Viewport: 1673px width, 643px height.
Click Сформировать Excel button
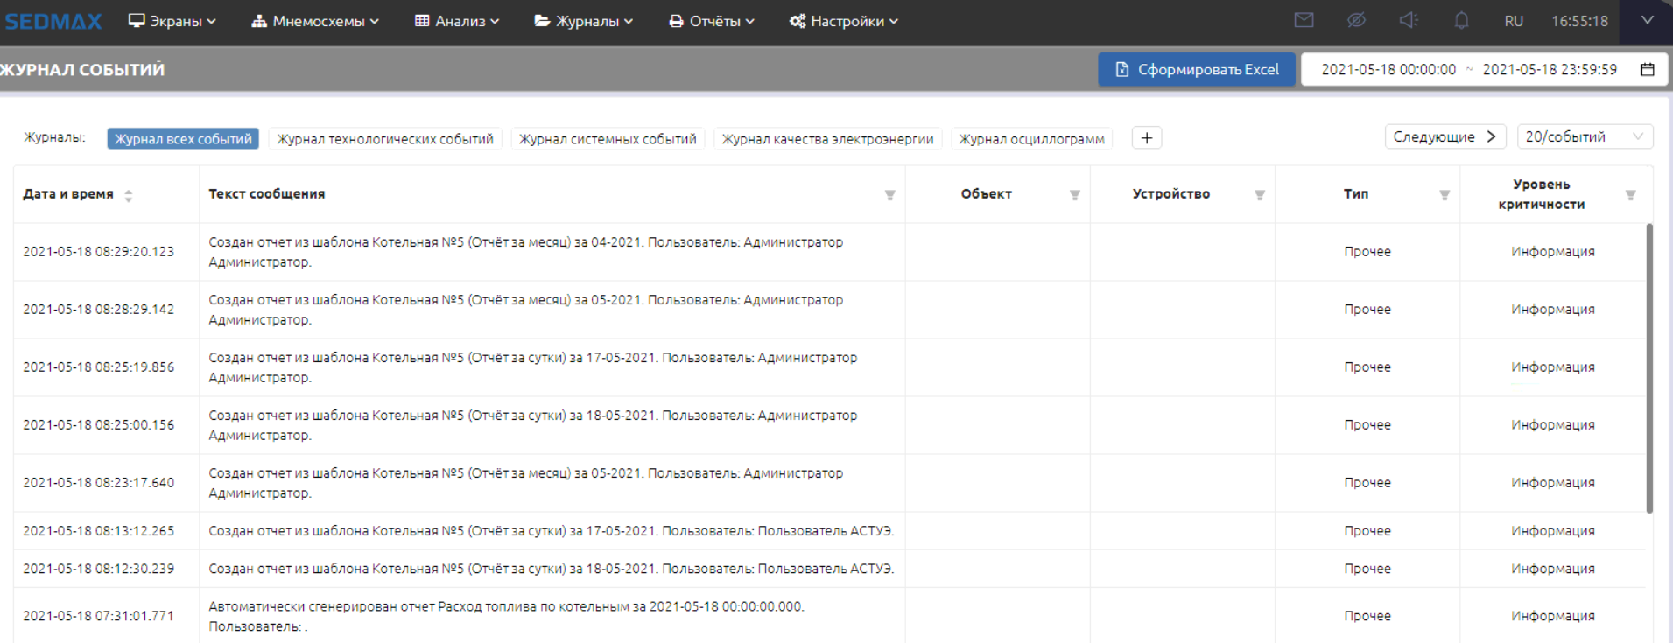pyautogui.click(x=1197, y=69)
